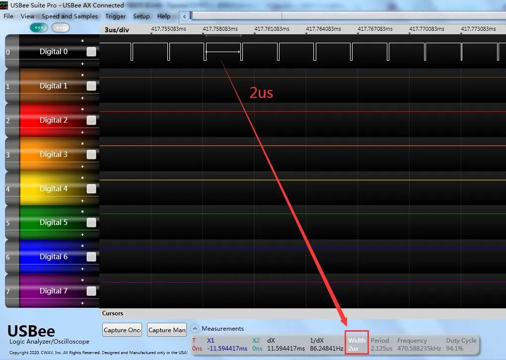Image resolution: width=506 pixels, height=360 pixels.
Task: Click the T trigger cursor value
Action: (197, 349)
